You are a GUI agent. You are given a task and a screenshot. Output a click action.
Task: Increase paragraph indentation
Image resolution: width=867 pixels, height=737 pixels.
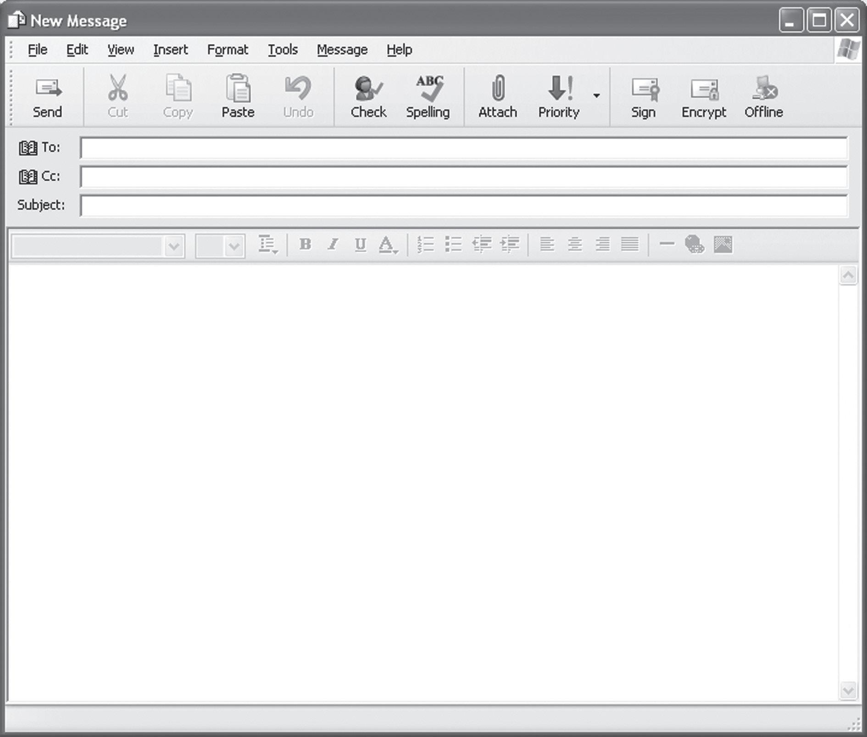pos(510,244)
